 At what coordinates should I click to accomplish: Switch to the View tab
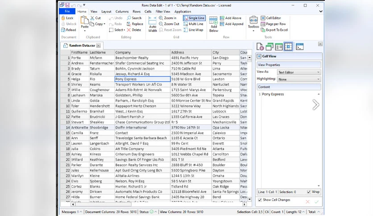[x=94, y=12]
